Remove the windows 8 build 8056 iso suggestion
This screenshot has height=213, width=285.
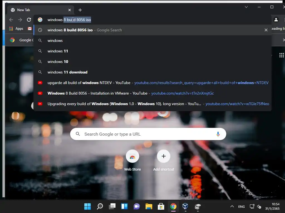point(266,30)
